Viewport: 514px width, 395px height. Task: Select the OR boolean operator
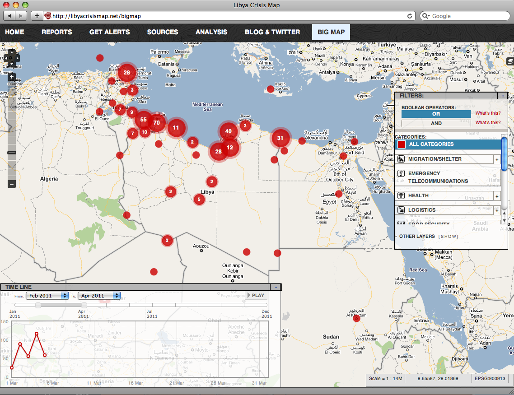tap(436, 114)
